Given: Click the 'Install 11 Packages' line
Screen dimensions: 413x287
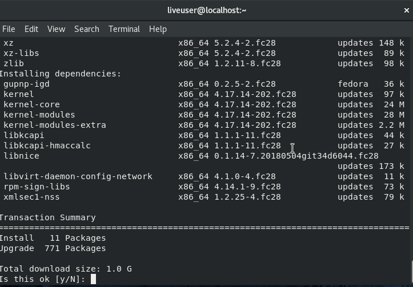Looking at the screenshot, I should tap(53, 238).
